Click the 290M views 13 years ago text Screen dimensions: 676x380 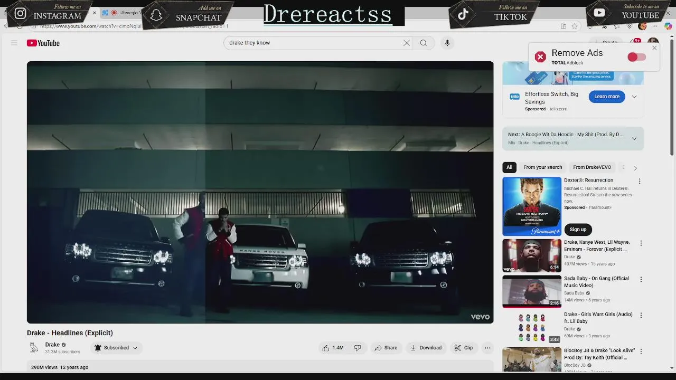[x=60, y=367]
